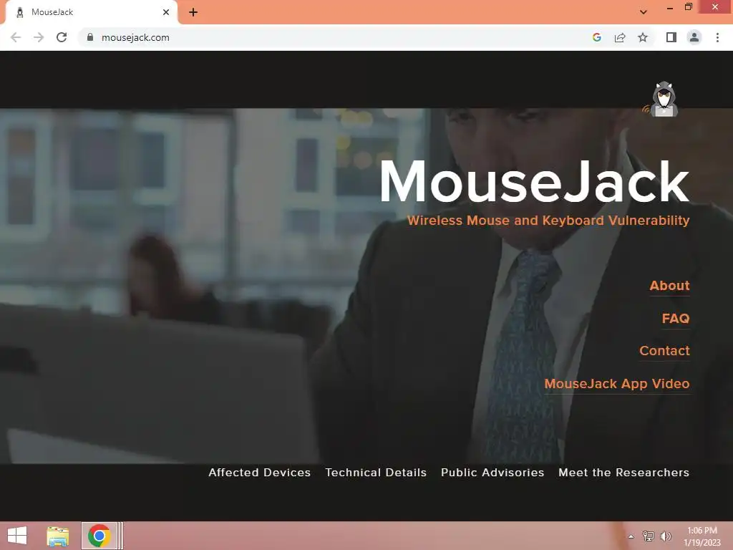The image size is (733, 550).
Task: Click the MouseJack page title heading
Action: pyautogui.click(x=534, y=181)
